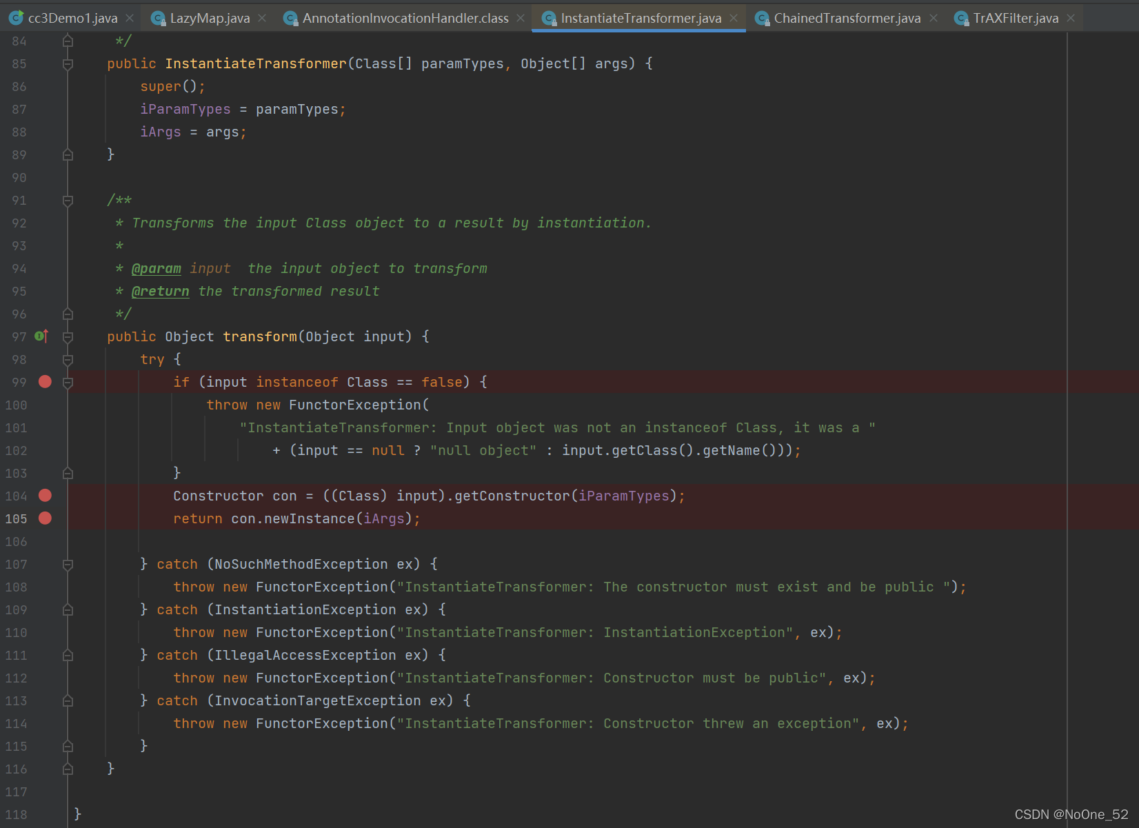Screen dimensions: 1139x828
Task: Click iParamTypes field on line 87
Action: [x=185, y=109]
